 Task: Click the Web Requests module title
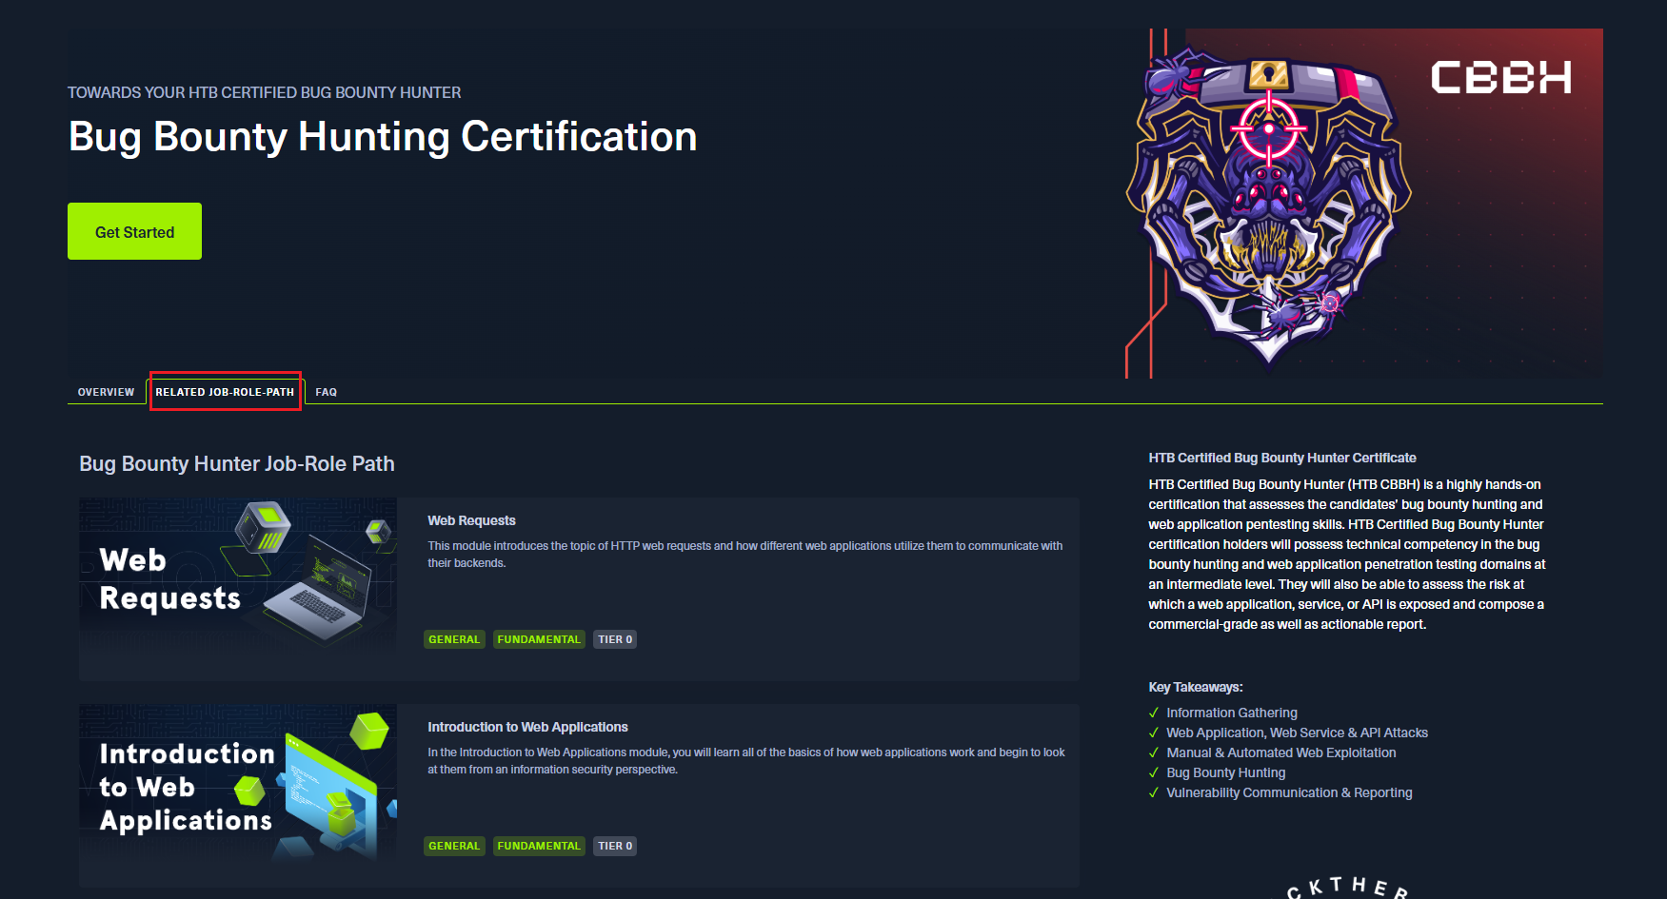pyautogui.click(x=471, y=520)
